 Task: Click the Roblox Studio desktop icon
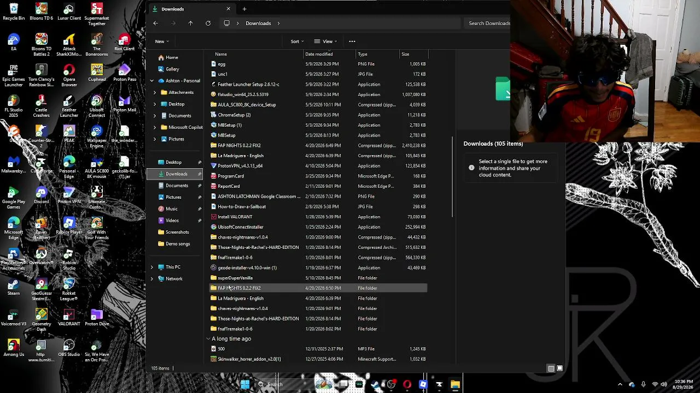point(69,259)
